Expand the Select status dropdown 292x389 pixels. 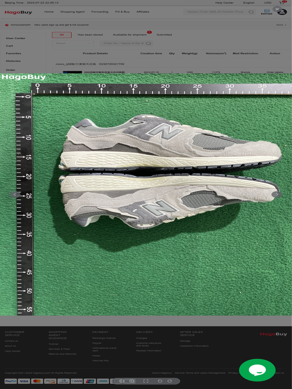point(73,43)
